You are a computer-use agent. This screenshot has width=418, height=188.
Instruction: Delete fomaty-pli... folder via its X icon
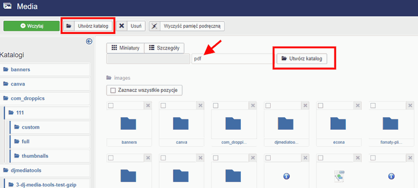tap(411, 106)
